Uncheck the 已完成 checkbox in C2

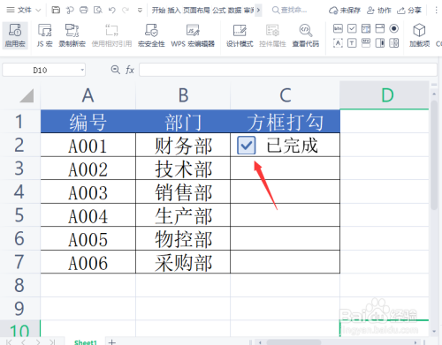click(x=246, y=145)
